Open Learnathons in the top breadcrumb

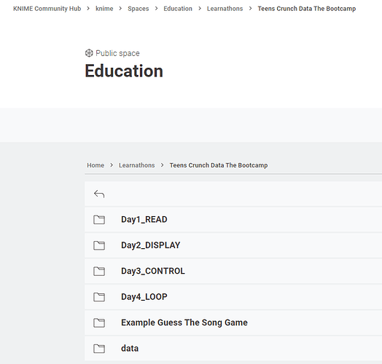pyautogui.click(x=225, y=9)
